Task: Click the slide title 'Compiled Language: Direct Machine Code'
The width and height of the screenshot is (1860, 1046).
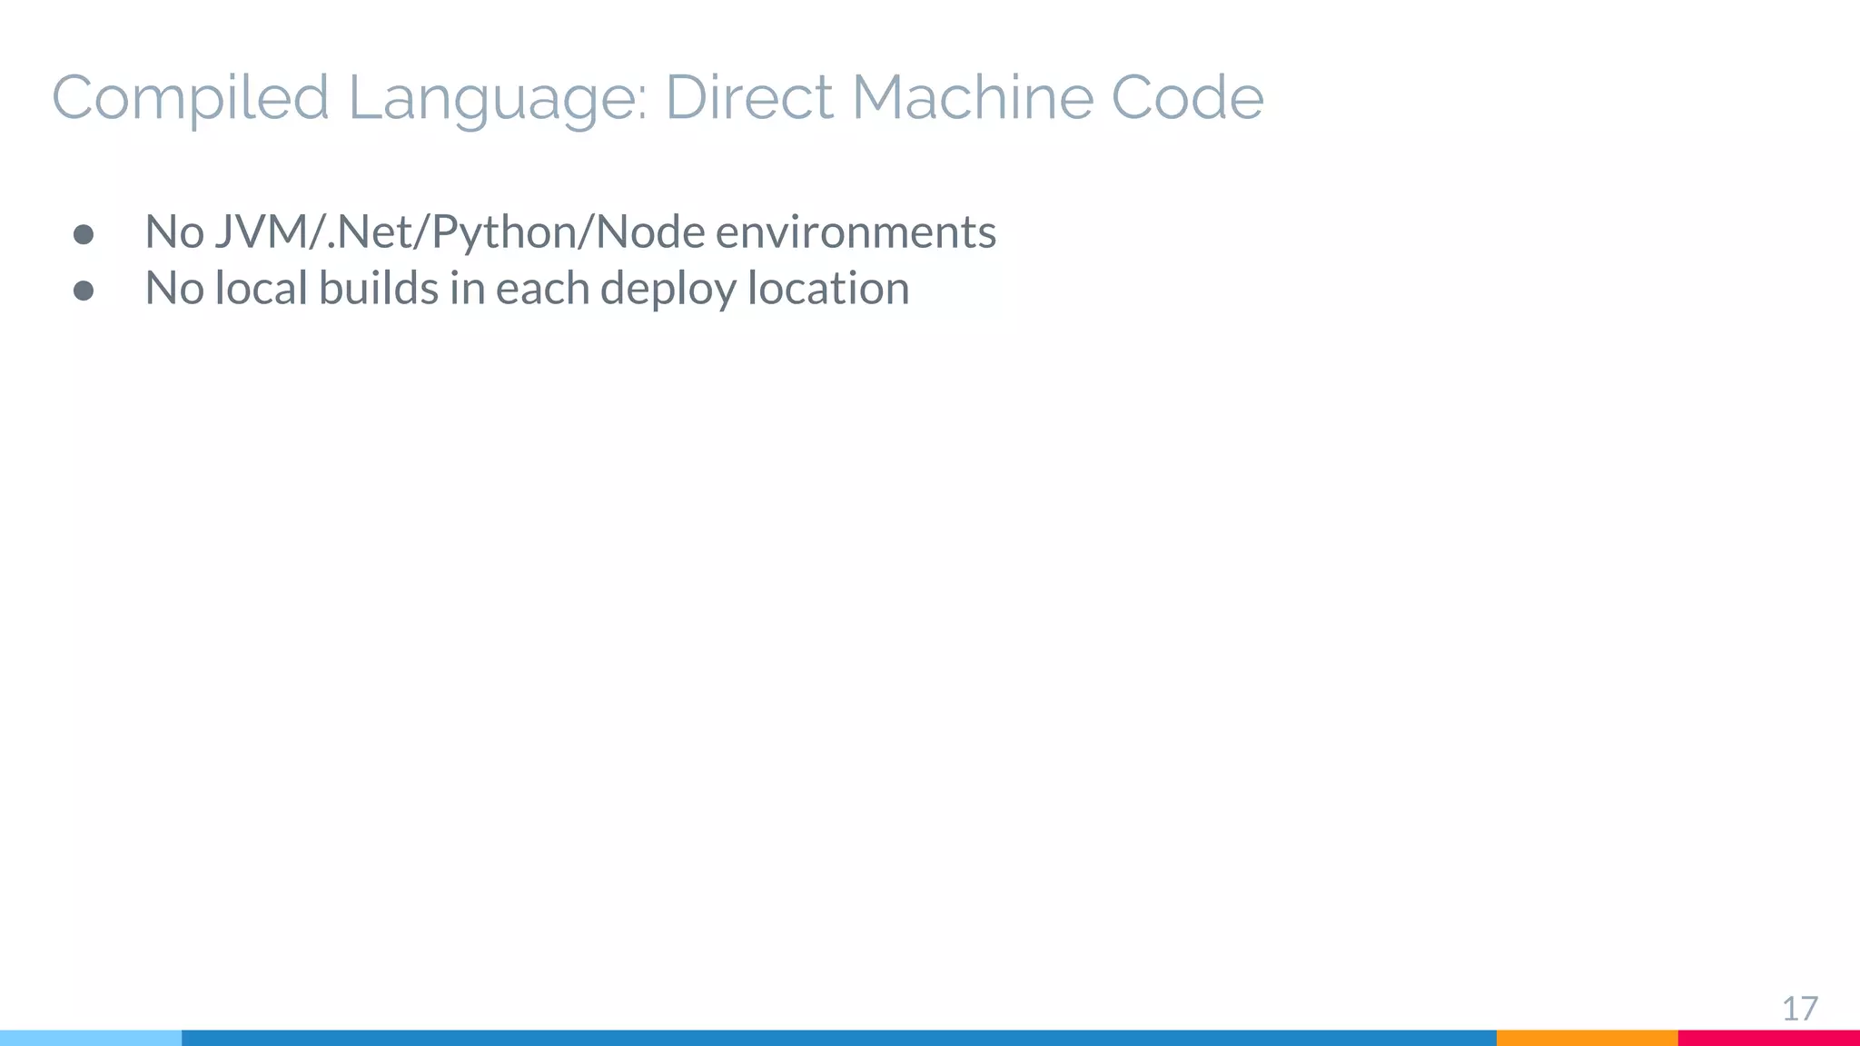Action: coord(658,98)
